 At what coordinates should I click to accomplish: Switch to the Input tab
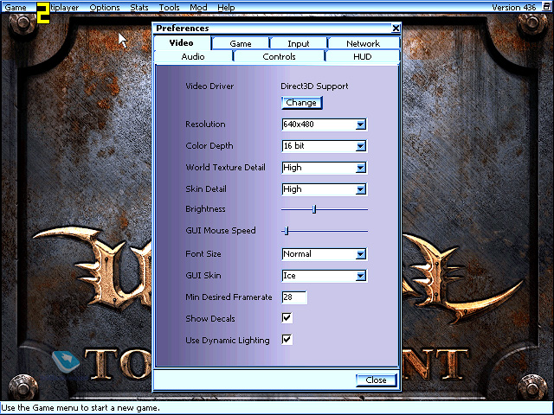(x=299, y=44)
